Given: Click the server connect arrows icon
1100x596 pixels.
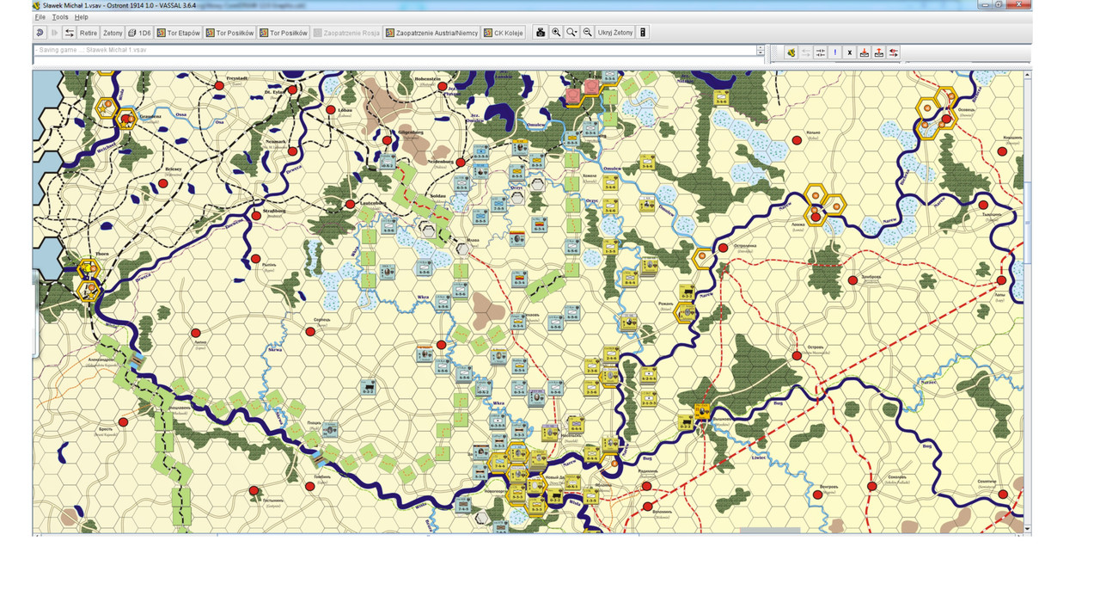Looking at the screenshot, I should [69, 33].
